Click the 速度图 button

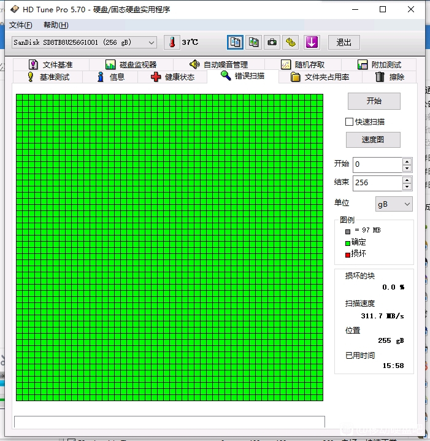373,140
